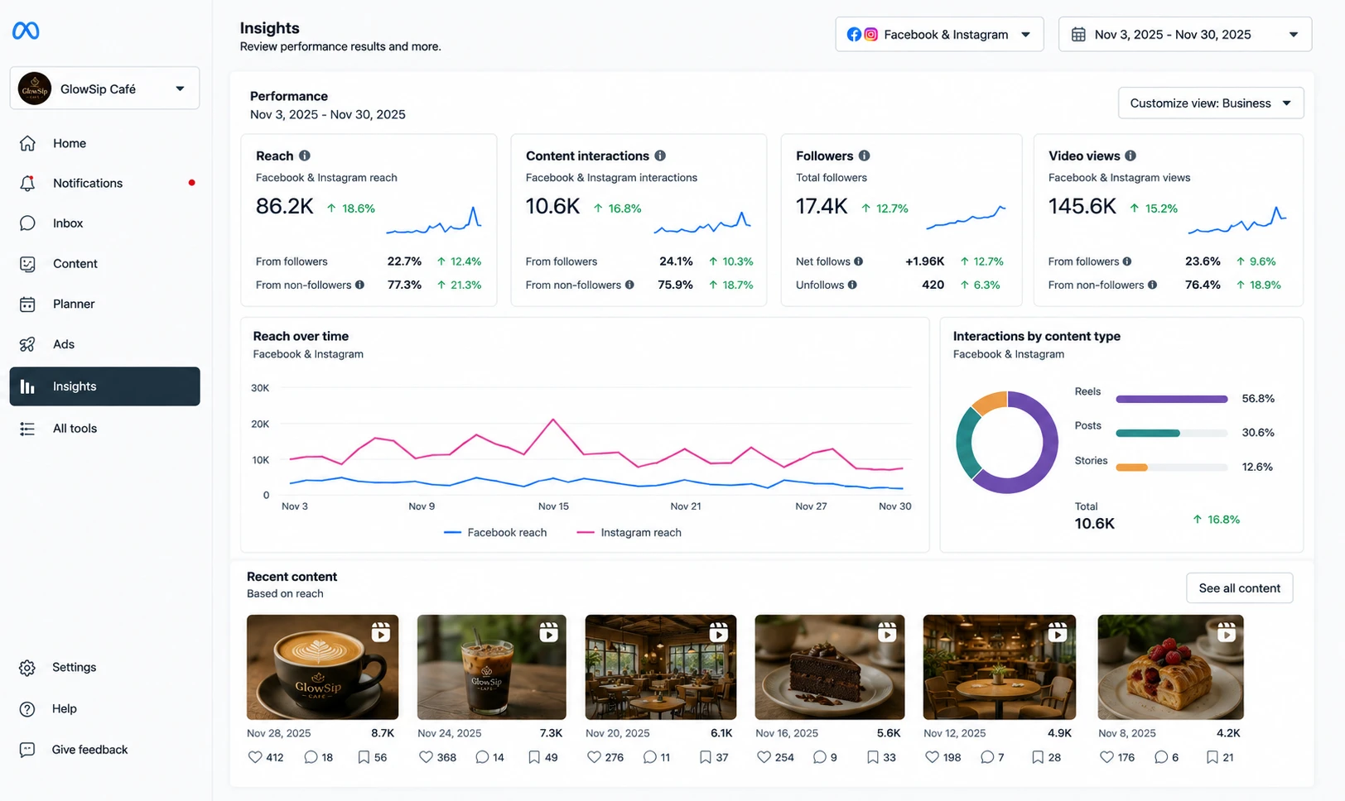This screenshot has width=1345, height=801.
Task: Open the Facebook & Instagram platform dropdown
Action: click(x=939, y=35)
